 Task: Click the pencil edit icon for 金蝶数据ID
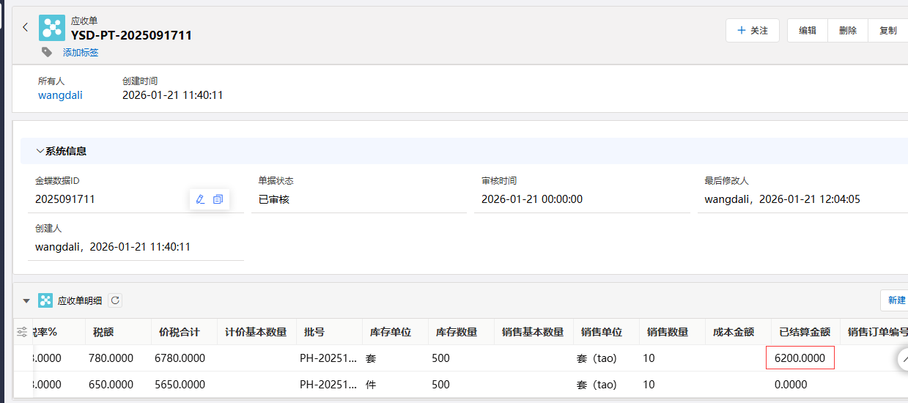[200, 199]
